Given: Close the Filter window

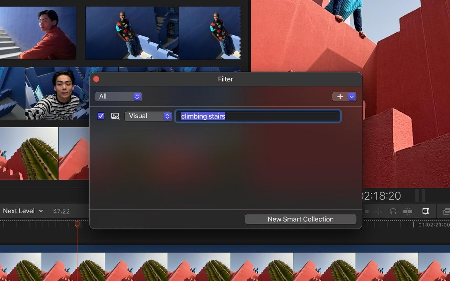Looking at the screenshot, I should pos(96,79).
